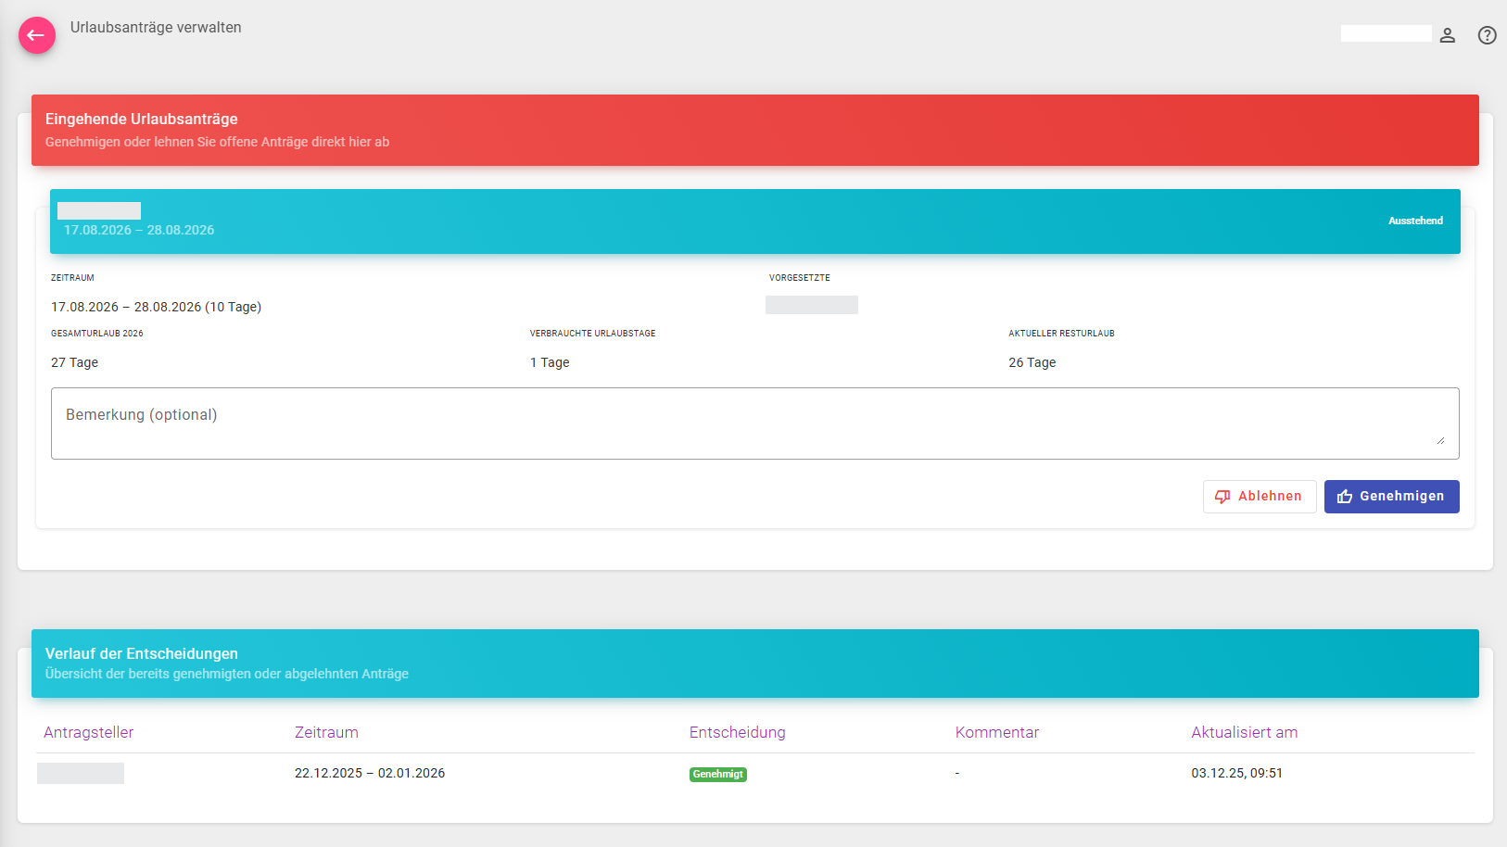Click the Verlauf der Entscheidungen header
This screenshot has width=1507, height=847.
click(142, 653)
